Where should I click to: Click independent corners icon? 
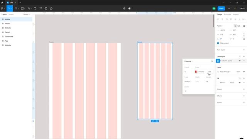pos(244,39)
